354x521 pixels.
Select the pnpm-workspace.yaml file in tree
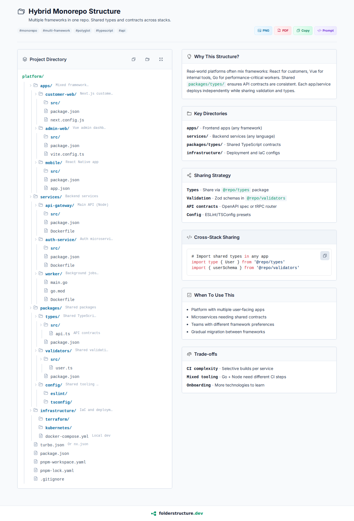pos(63,462)
